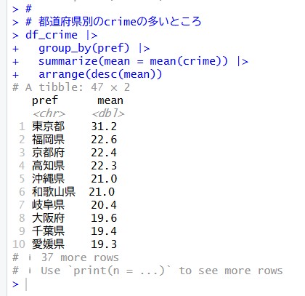Click the arrange(desc(mean)) line
305x296 pixels.
click(87, 74)
